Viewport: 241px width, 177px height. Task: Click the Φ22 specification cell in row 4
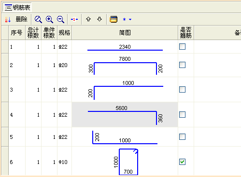tap(64, 115)
